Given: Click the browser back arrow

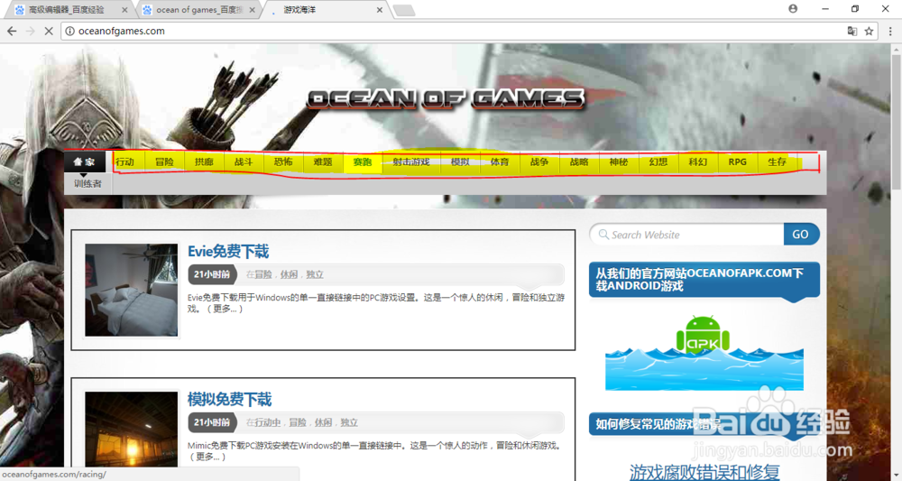Looking at the screenshot, I should coord(12,31).
